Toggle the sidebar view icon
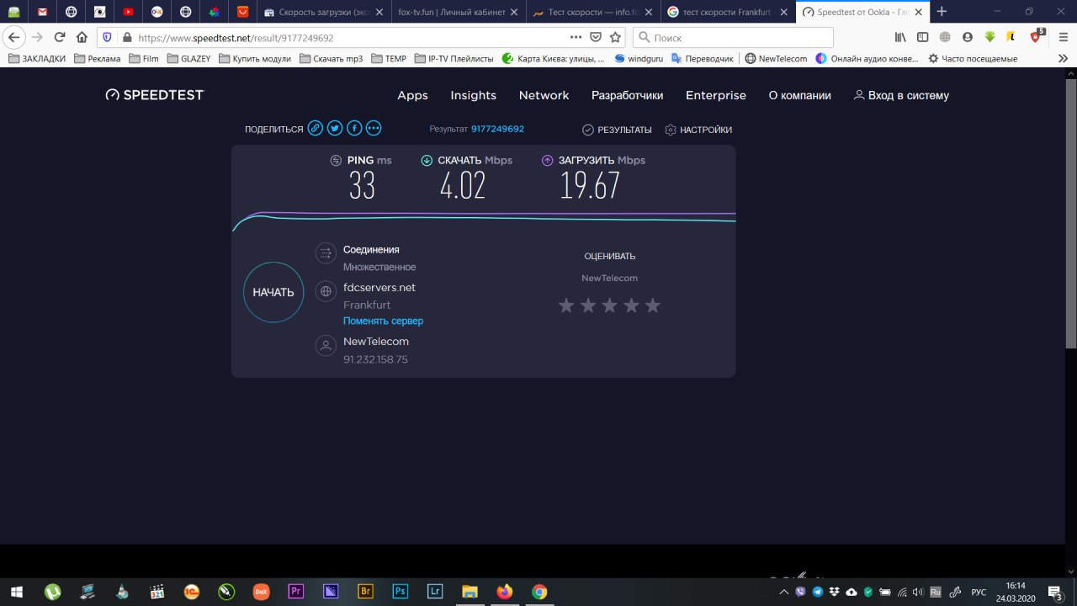The height and width of the screenshot is (606, 1077). click(923, 37)
